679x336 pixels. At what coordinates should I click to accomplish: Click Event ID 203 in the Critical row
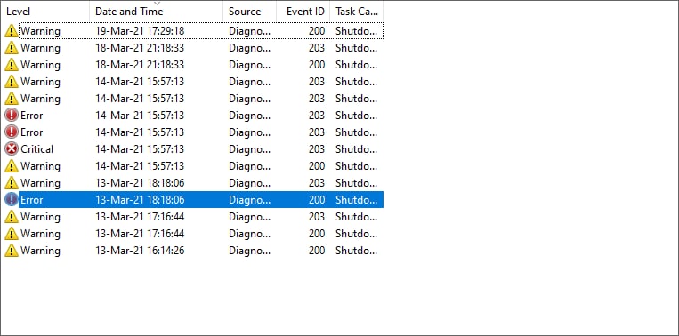click(x=317, y=149)
